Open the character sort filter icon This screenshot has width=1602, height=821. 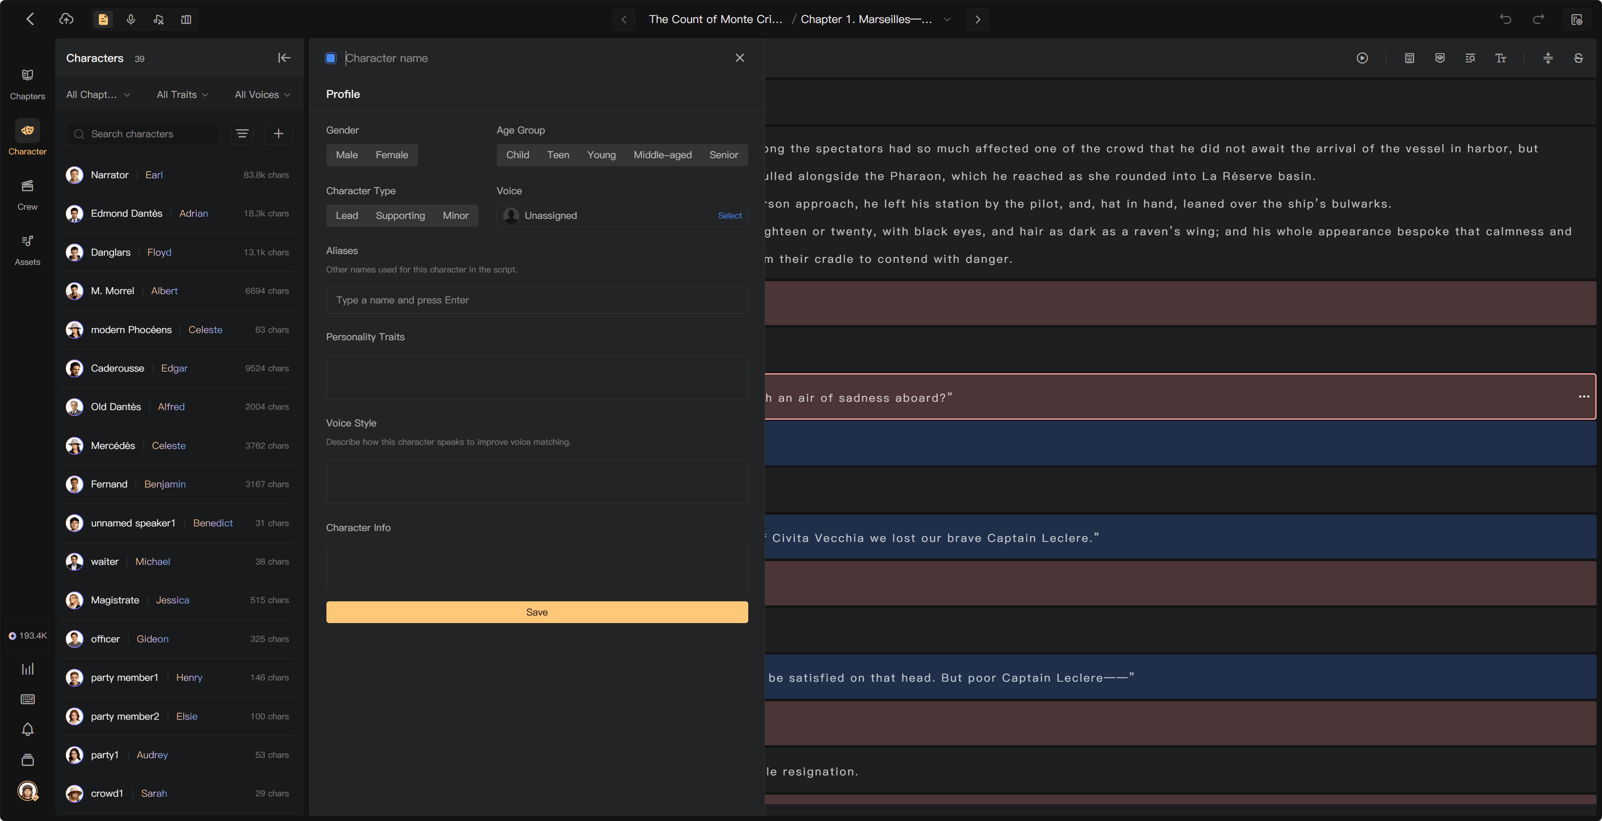click(x=242, y=134)
